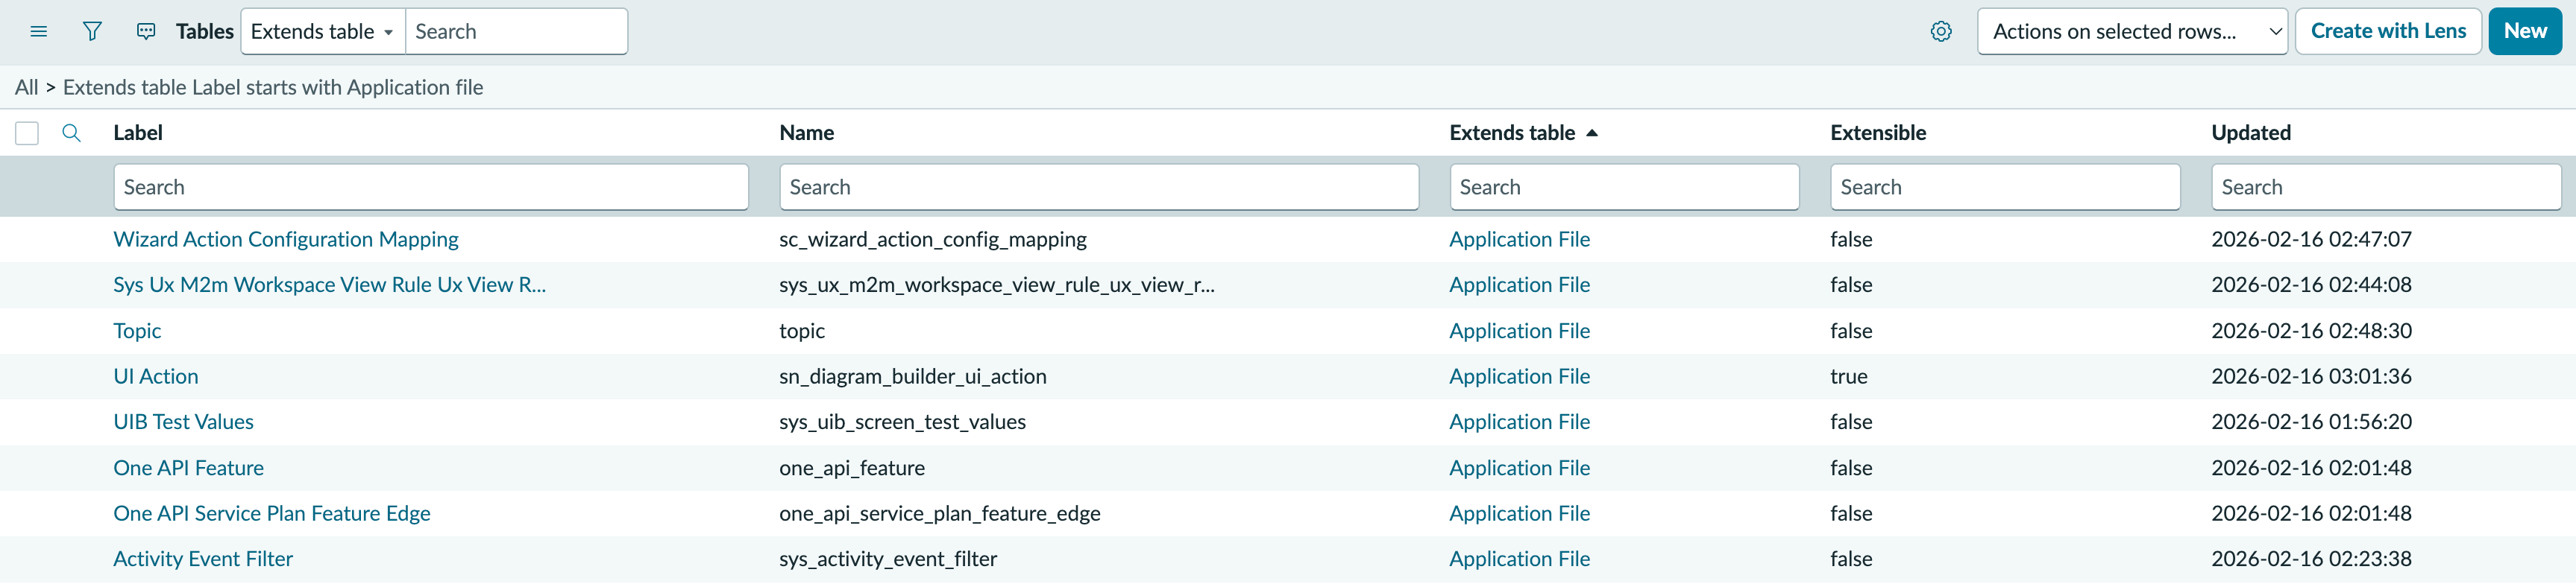Viewport: 2576px width, 584px height.
Task: Click Application File in Service Plan Feature Edge row
Action: (x=1519, y=514)
